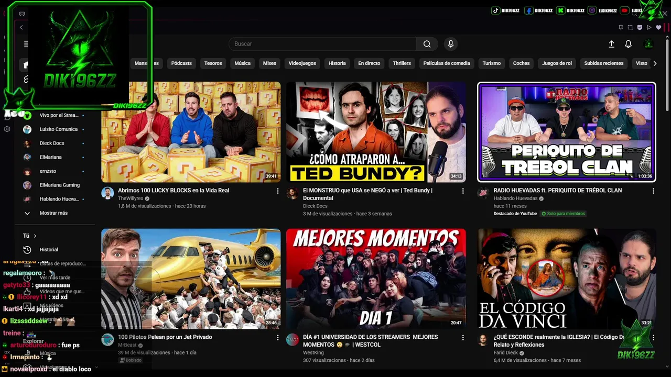Click TheWillyrex channel name
This screenshot has width=671, height=377.
point(131,198)
